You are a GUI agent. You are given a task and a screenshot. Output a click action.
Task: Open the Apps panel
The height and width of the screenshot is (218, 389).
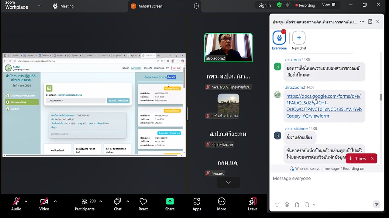tap(197, 204)
